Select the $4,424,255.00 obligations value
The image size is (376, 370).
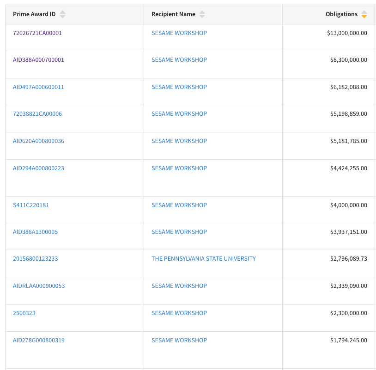click(x=349, y=168)
